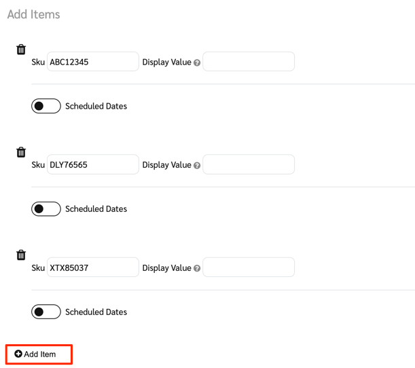
Task: Toggle Scheduled Dates for the DLY76565 item
Action: point(46,209)
